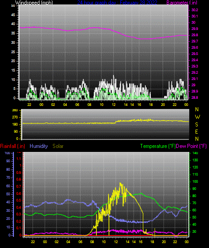Select the blue "Humidity" legend label
Screen dimensions: 209x248
click(x=39, y=146)
